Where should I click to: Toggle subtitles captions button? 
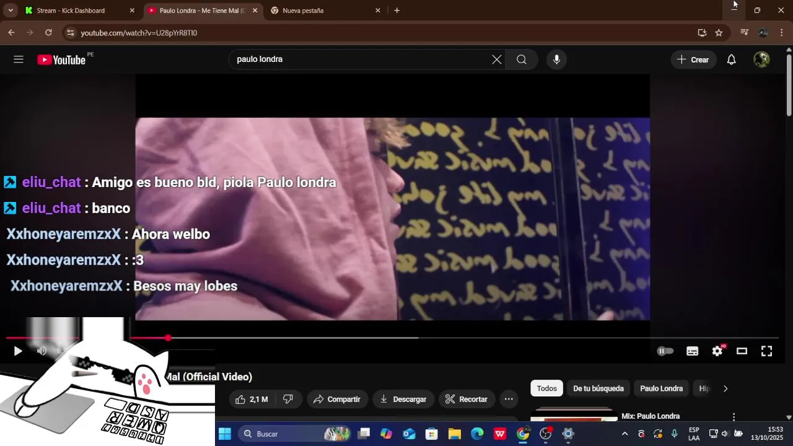[x=693, y=351]
